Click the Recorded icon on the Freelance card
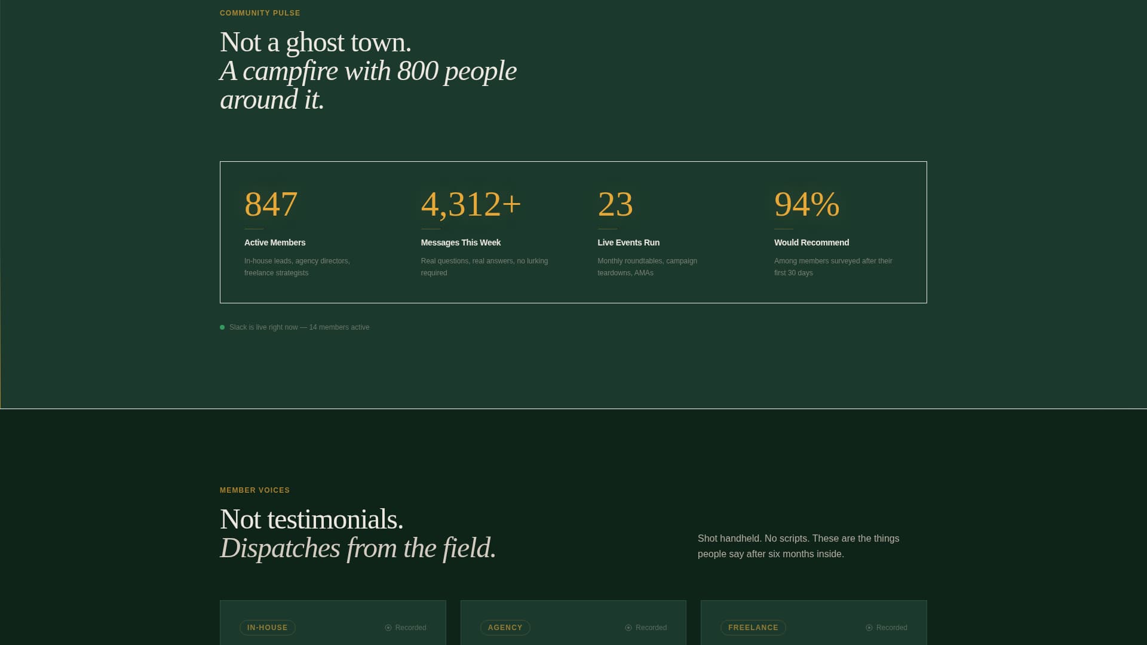1147x645 pixels. (869, 628)
